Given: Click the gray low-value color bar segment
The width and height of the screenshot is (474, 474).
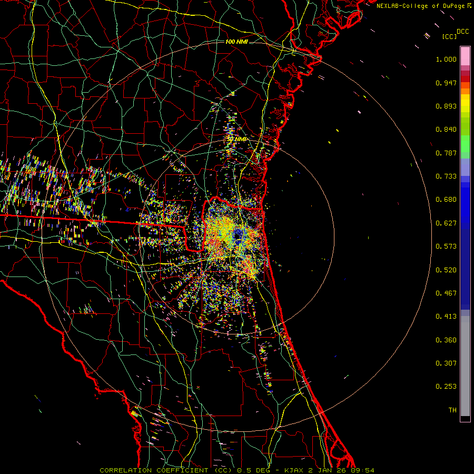Looking at the screenshot, I should [x=465, y=366].
